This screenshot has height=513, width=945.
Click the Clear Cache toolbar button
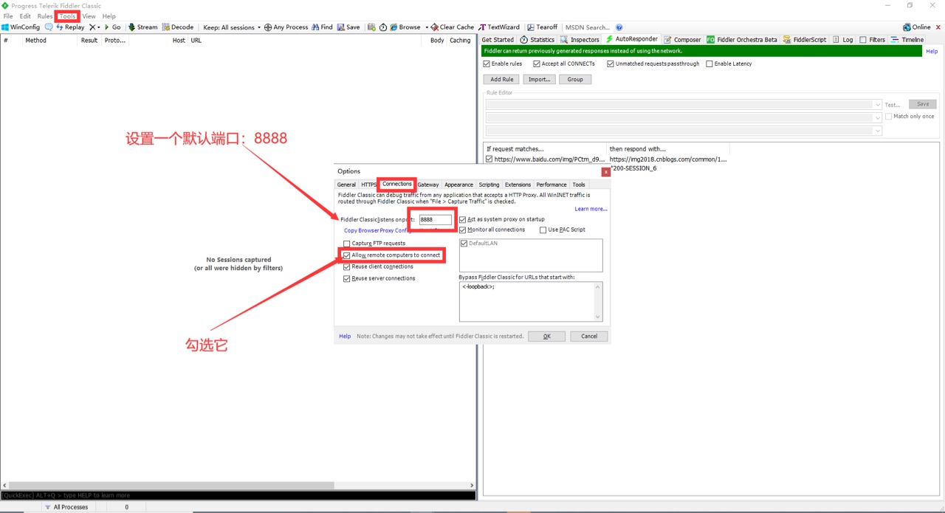pos(453,27)
